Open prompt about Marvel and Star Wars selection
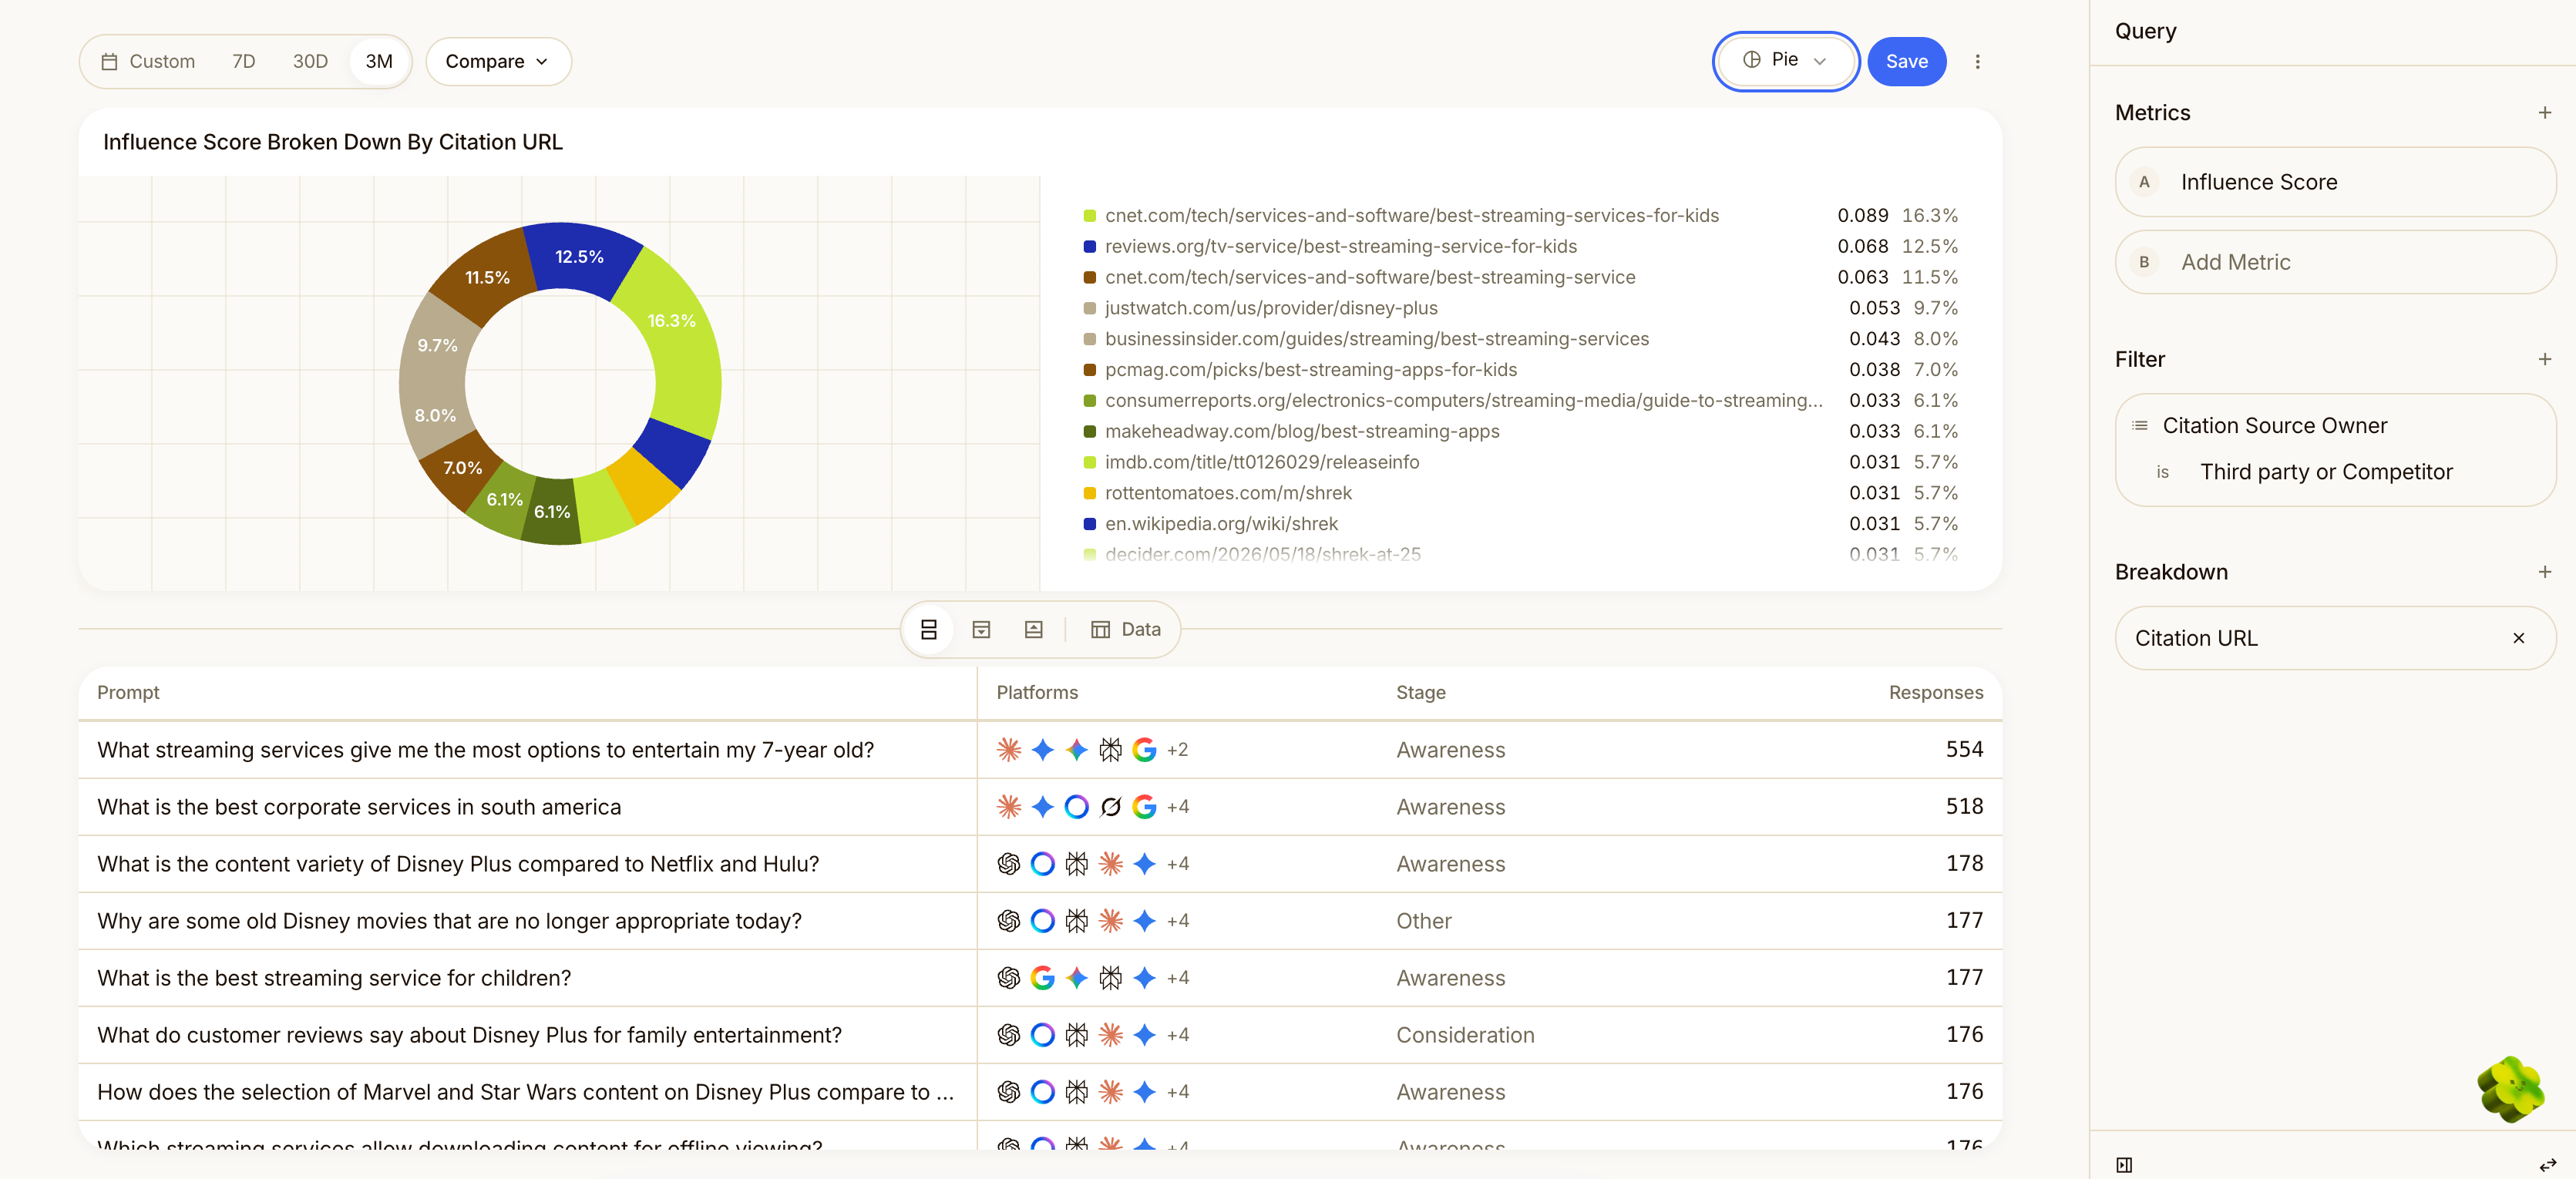 [525, 1092]
